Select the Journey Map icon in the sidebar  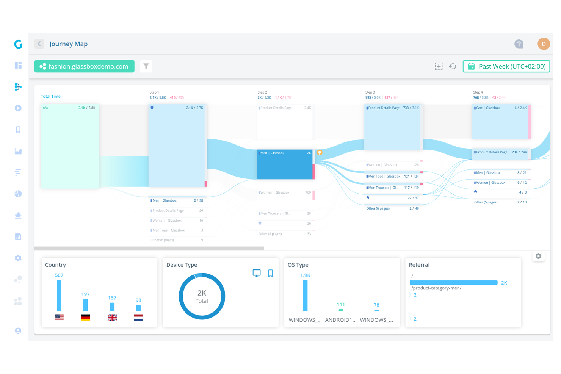click(x=18, y=87)
